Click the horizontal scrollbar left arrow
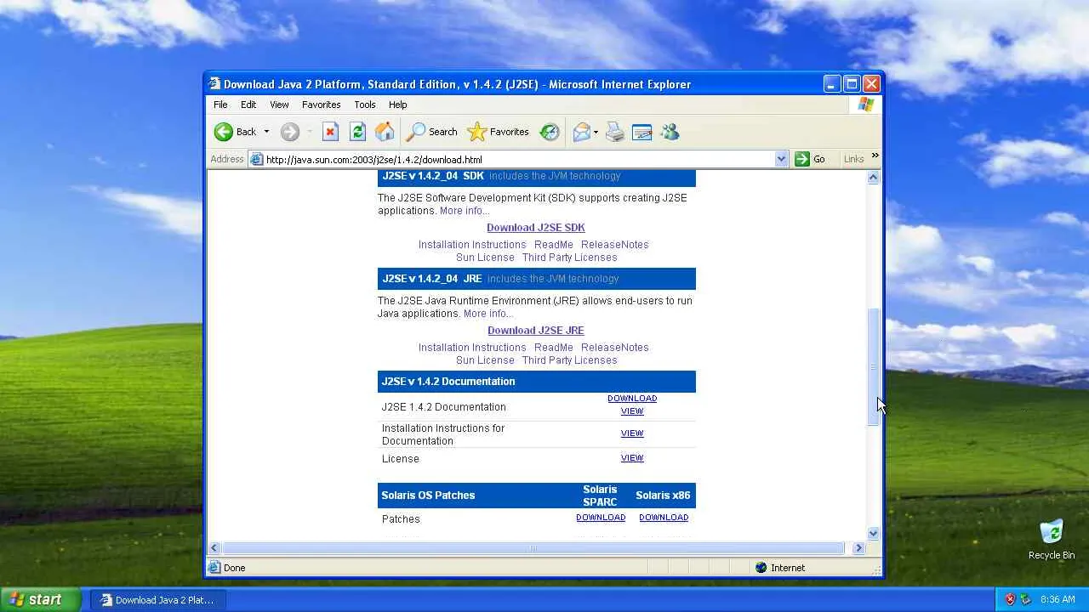Image resolution: width=1089 pixels, height=612 pixels. point(214,548)
